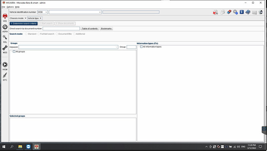The image size is (267, 151).
Task: Select the Start search step tab
Action: point(46,23)
